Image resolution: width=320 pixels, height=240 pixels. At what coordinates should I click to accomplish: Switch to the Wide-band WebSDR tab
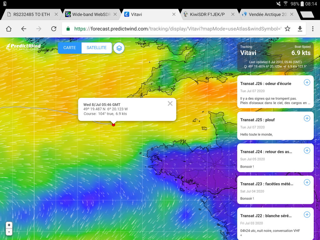pos(91,14)
